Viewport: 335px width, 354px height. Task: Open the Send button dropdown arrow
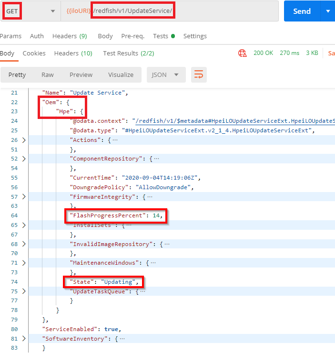click(328, 11)
